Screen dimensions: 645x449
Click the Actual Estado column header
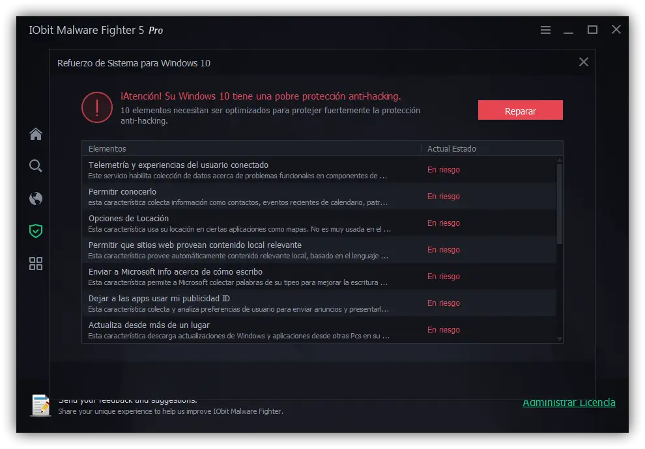pyautogui.click(x=491, y=149)
